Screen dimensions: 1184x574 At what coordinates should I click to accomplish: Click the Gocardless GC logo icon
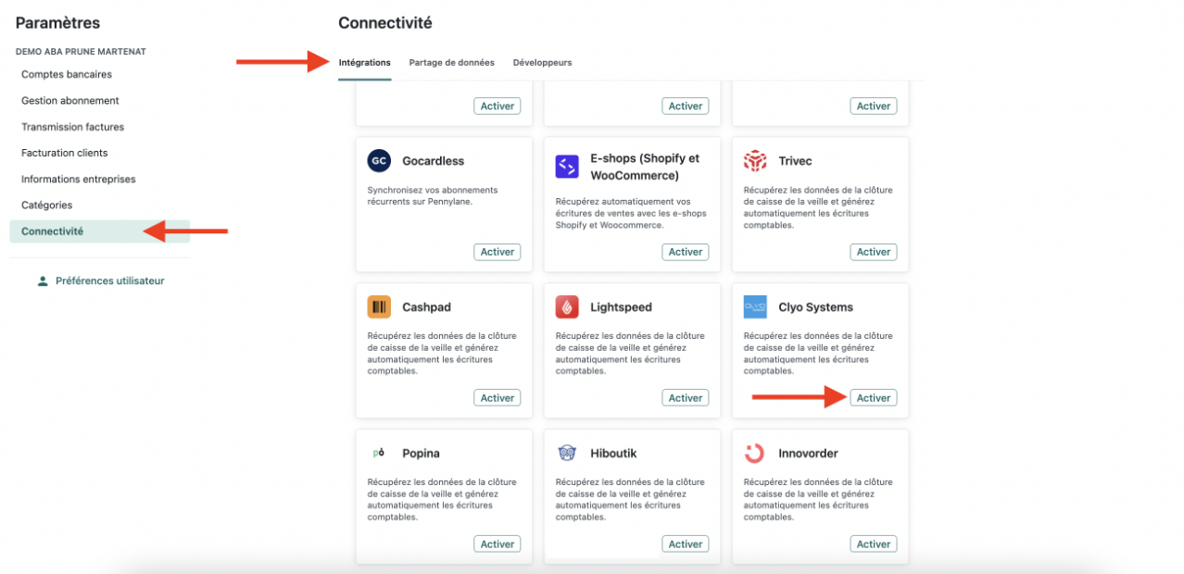[x=379, y=161]
